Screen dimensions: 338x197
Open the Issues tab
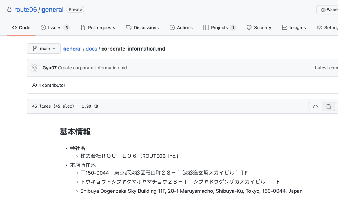point(55,27)
